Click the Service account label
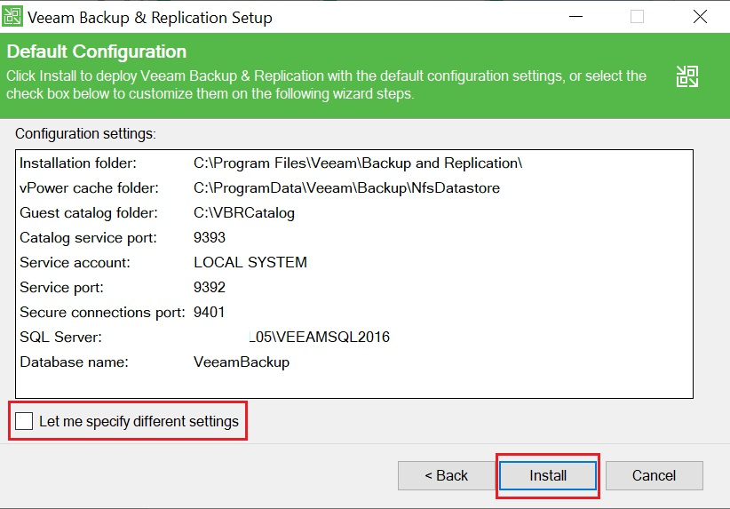The height and width of the screenshot is (509, 730). pyautogui.click(x=75, y=262)
